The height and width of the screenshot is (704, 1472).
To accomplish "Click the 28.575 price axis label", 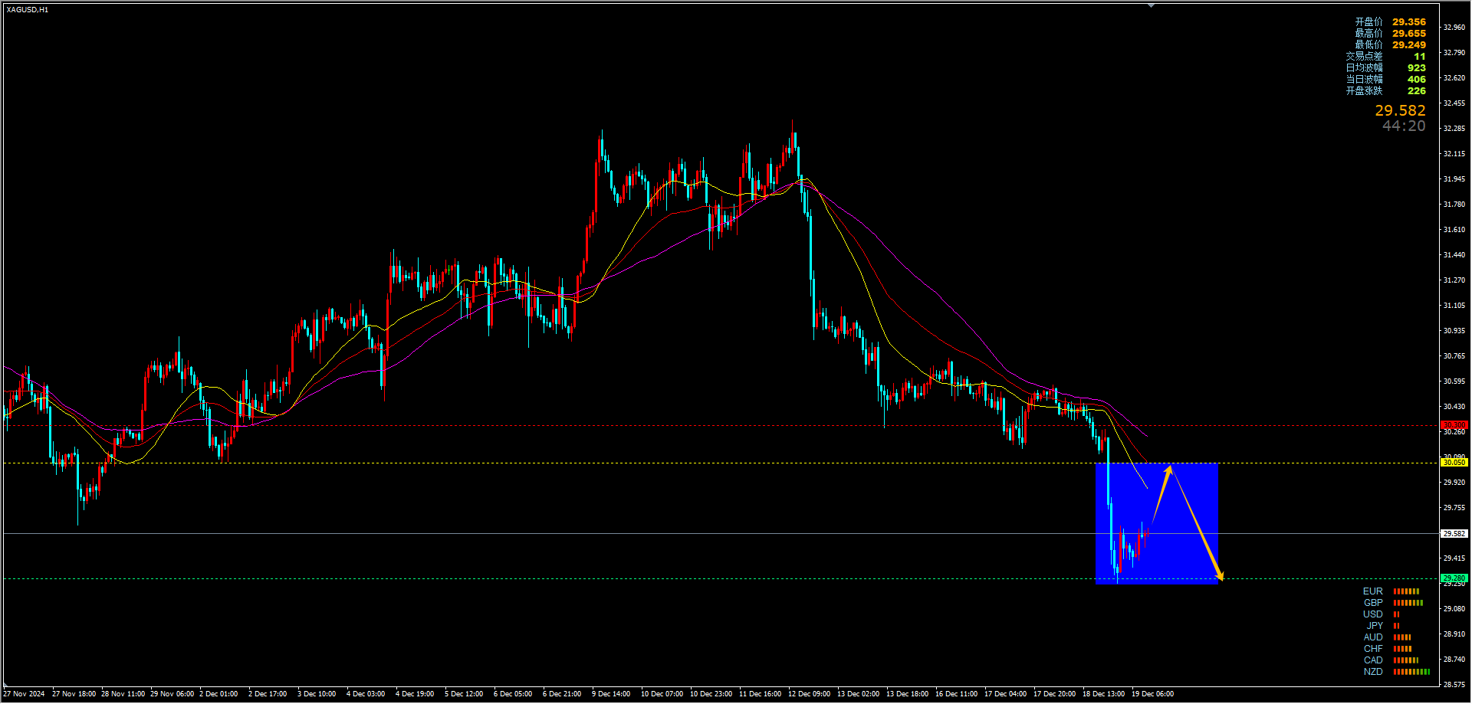I will [x=1454, y=685].
